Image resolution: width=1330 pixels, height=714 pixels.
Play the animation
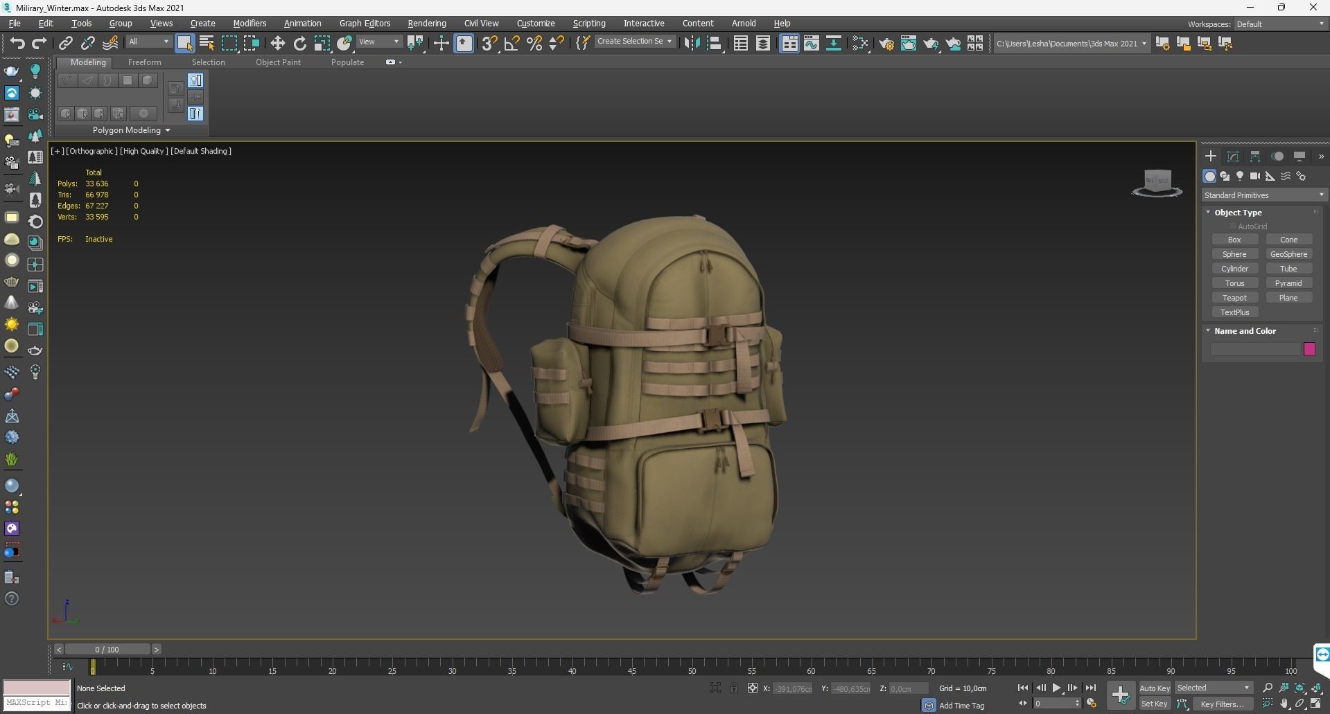pyautogui.click(x=1057, y=688)
